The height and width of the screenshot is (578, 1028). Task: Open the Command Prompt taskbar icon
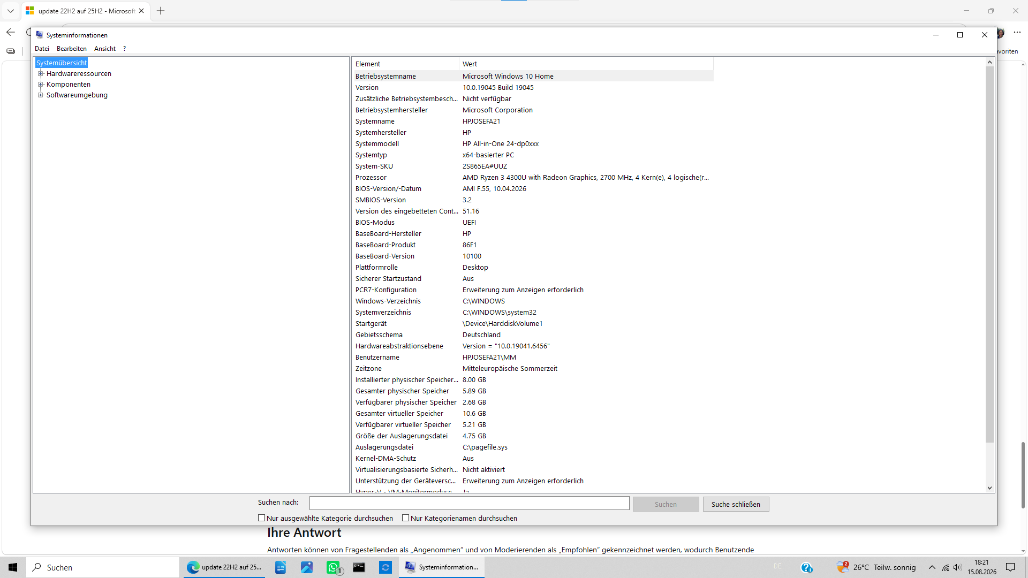(x=359, y=567)
